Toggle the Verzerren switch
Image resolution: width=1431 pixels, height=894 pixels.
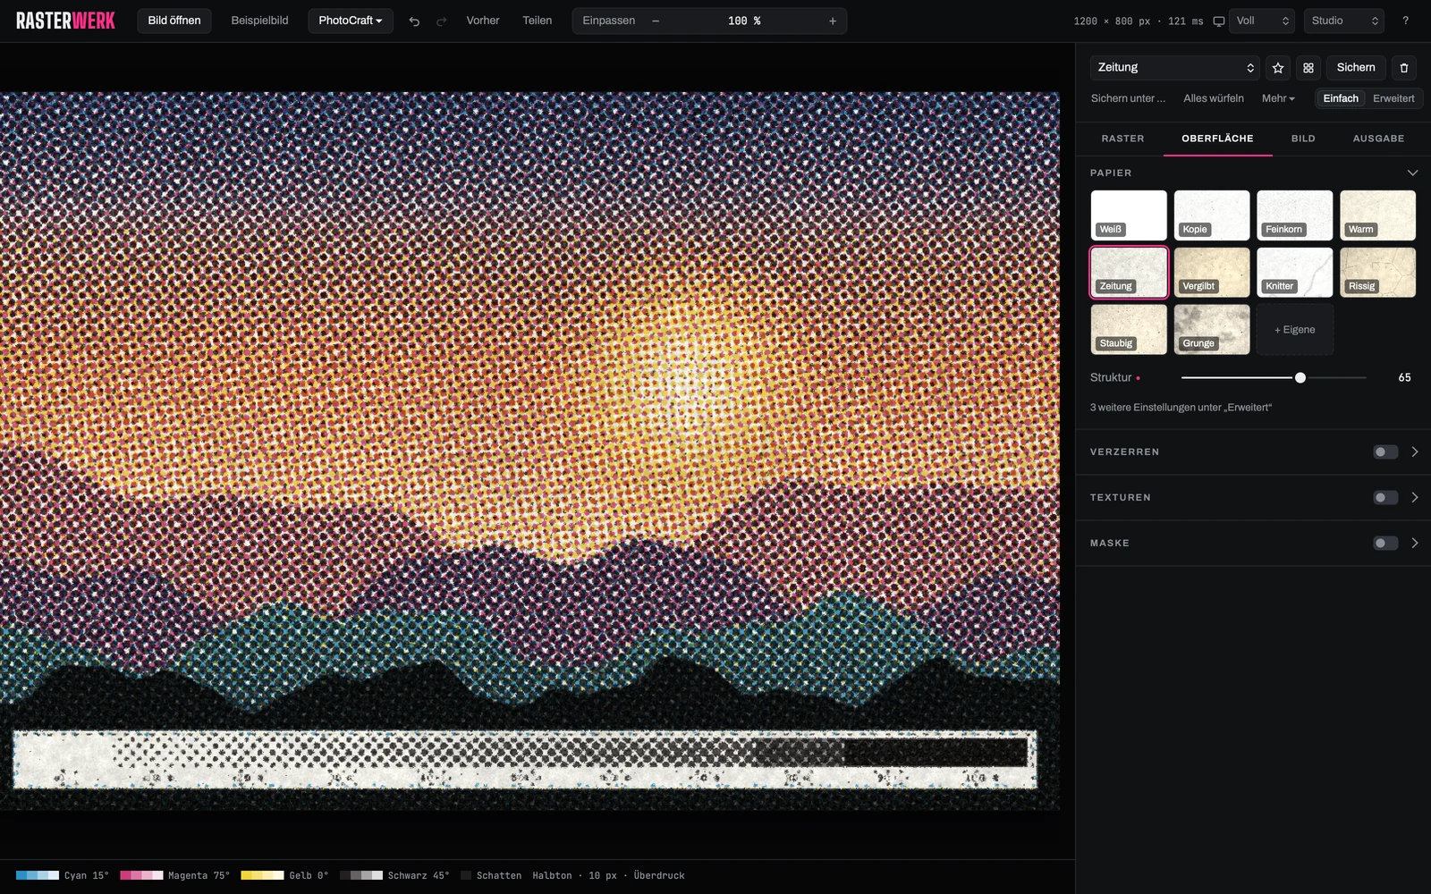click(x=1385, y=452)
